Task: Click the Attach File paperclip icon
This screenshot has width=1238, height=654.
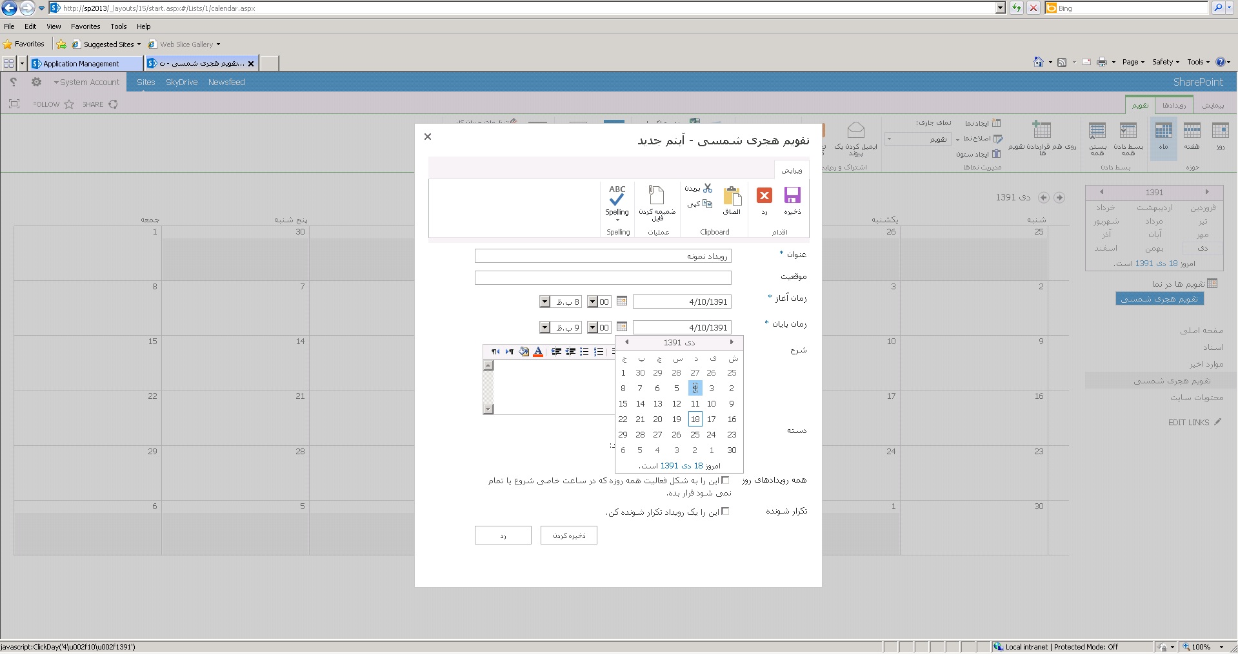Action: coord(656,196)
